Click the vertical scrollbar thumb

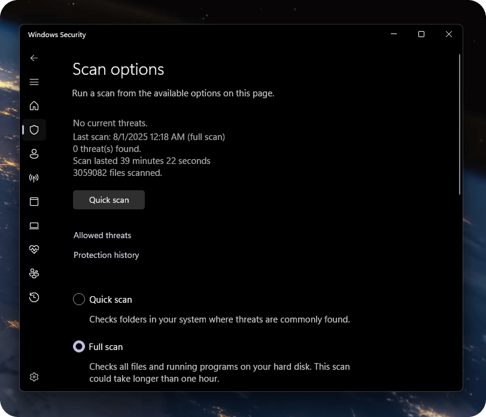click(x=459, y=124)
